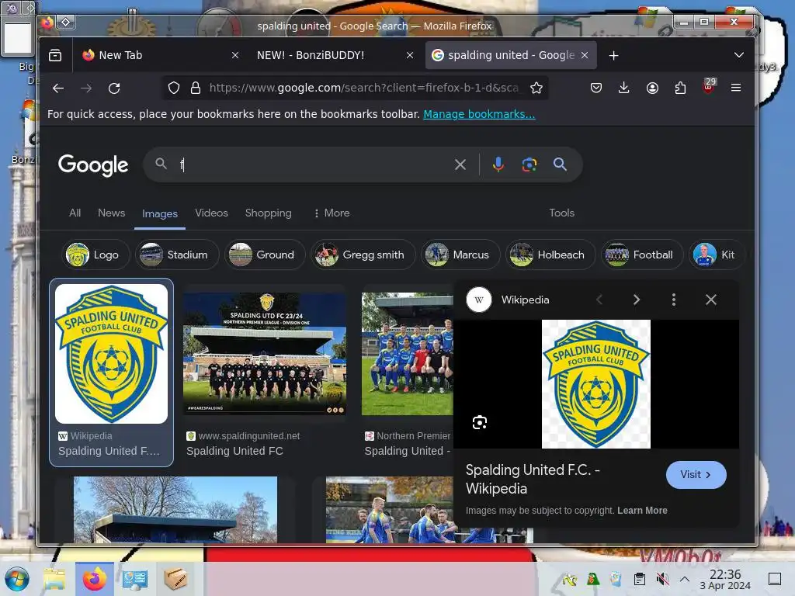Open the Firefox account icon
795x596 pixels.
click(652, 88)
